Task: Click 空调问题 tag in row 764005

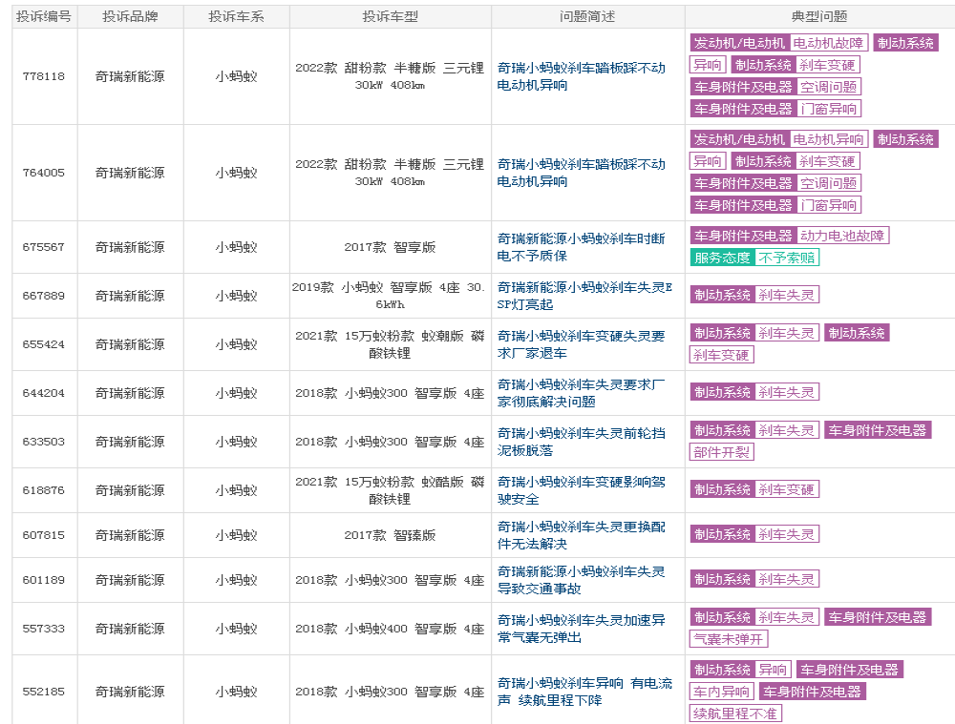Action: tap(828, 183)
